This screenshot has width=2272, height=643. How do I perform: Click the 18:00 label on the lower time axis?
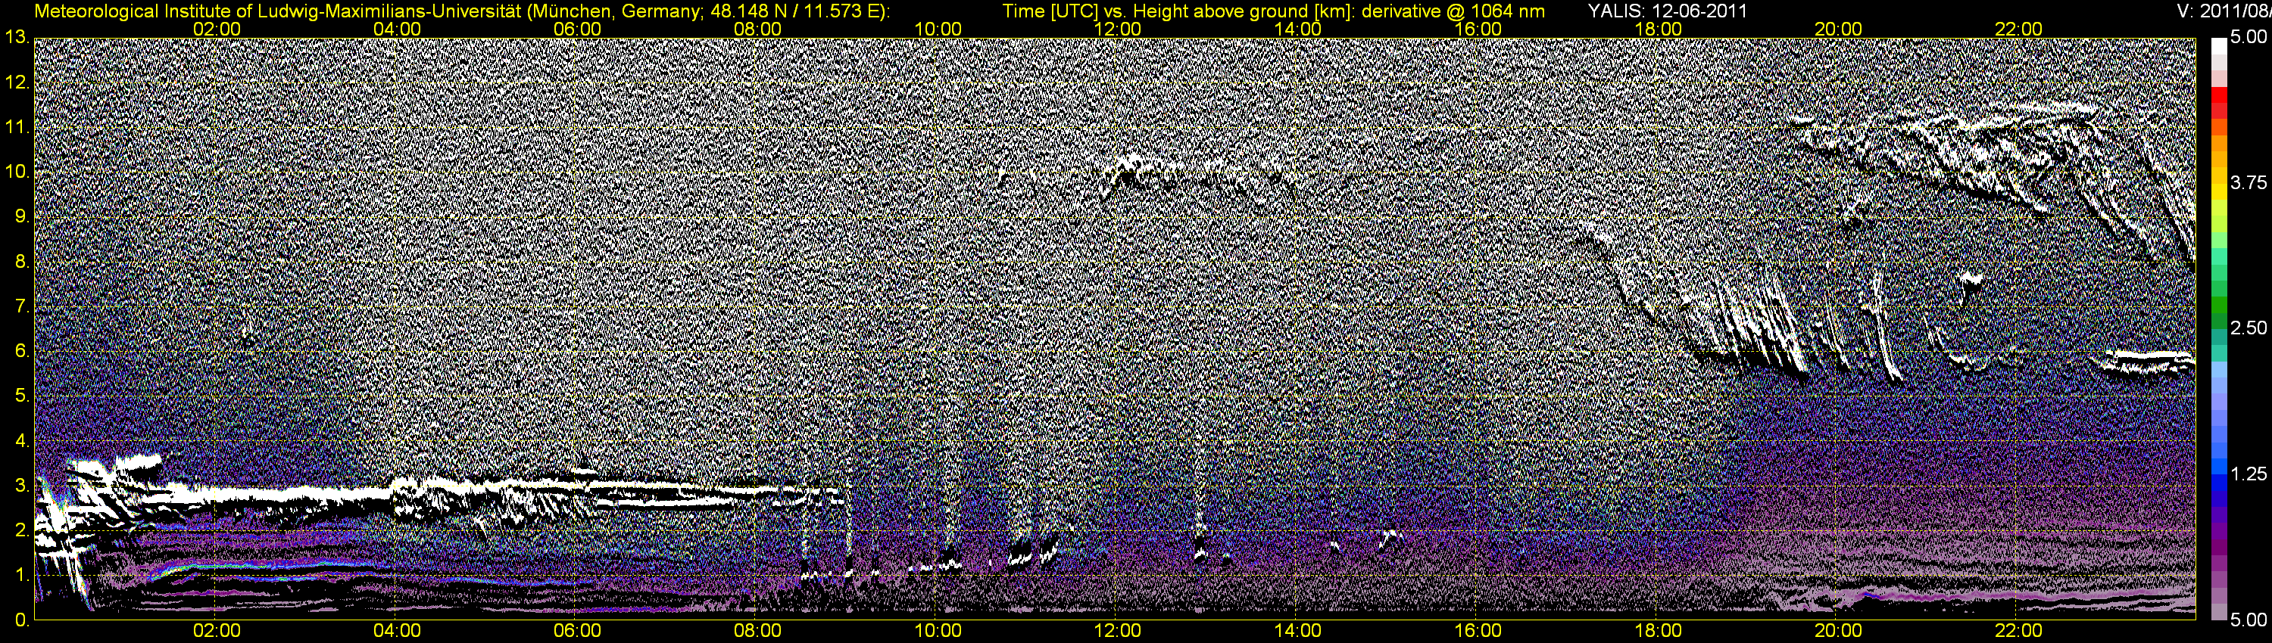1658,632
